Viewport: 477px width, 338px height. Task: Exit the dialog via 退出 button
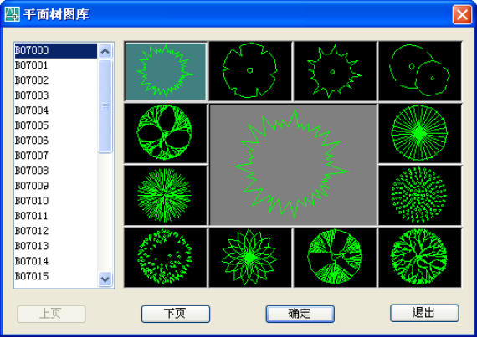click(424, 313)
